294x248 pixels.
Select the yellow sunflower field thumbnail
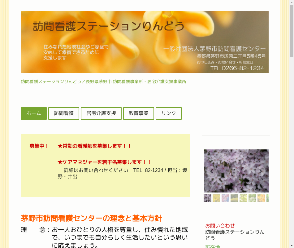tap(216, 198)
